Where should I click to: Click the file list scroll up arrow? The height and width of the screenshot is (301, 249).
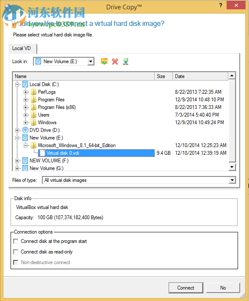click(232, 76)
